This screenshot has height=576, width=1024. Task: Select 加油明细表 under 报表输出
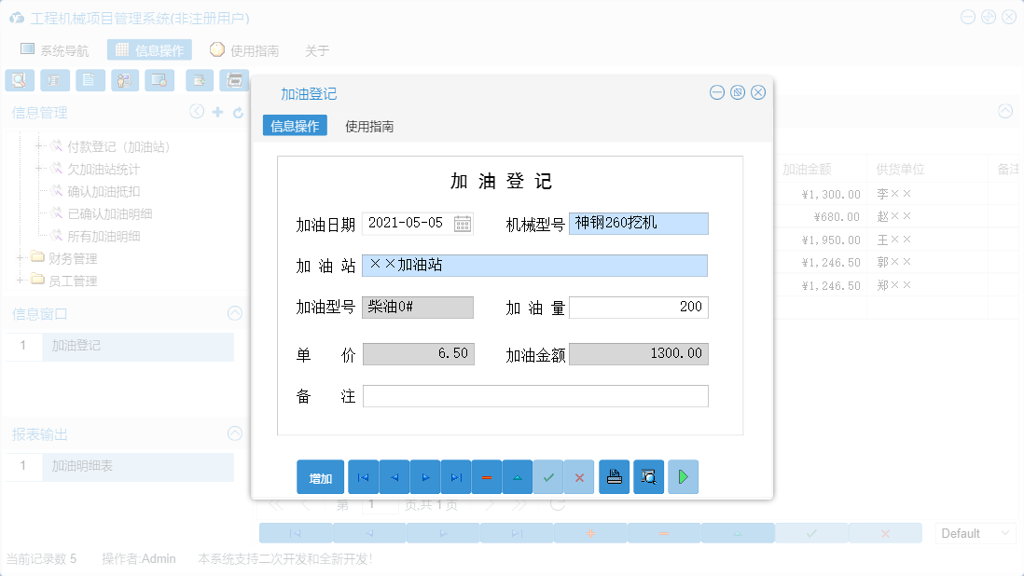click(x=85, y=468)
